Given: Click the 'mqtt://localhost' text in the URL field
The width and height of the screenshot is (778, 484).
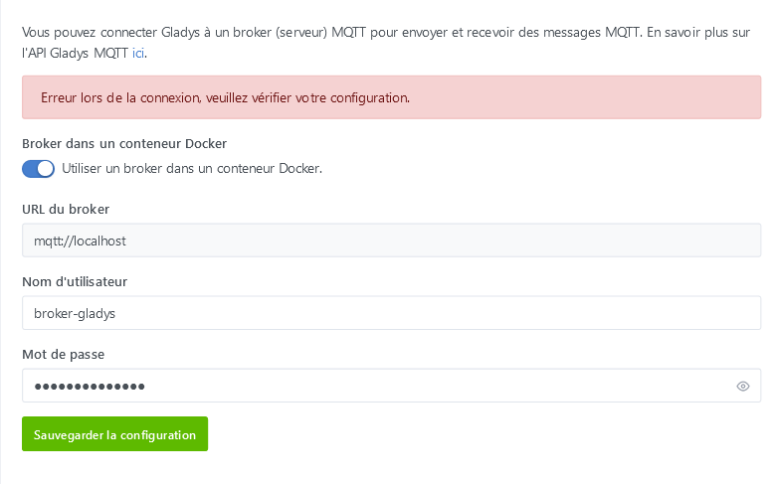Looking at the screenshot, I should 80,241.
